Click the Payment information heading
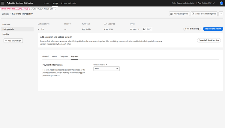Image resolution: width=225 pixels, height=128 pixels. click(x=52, y=65)
